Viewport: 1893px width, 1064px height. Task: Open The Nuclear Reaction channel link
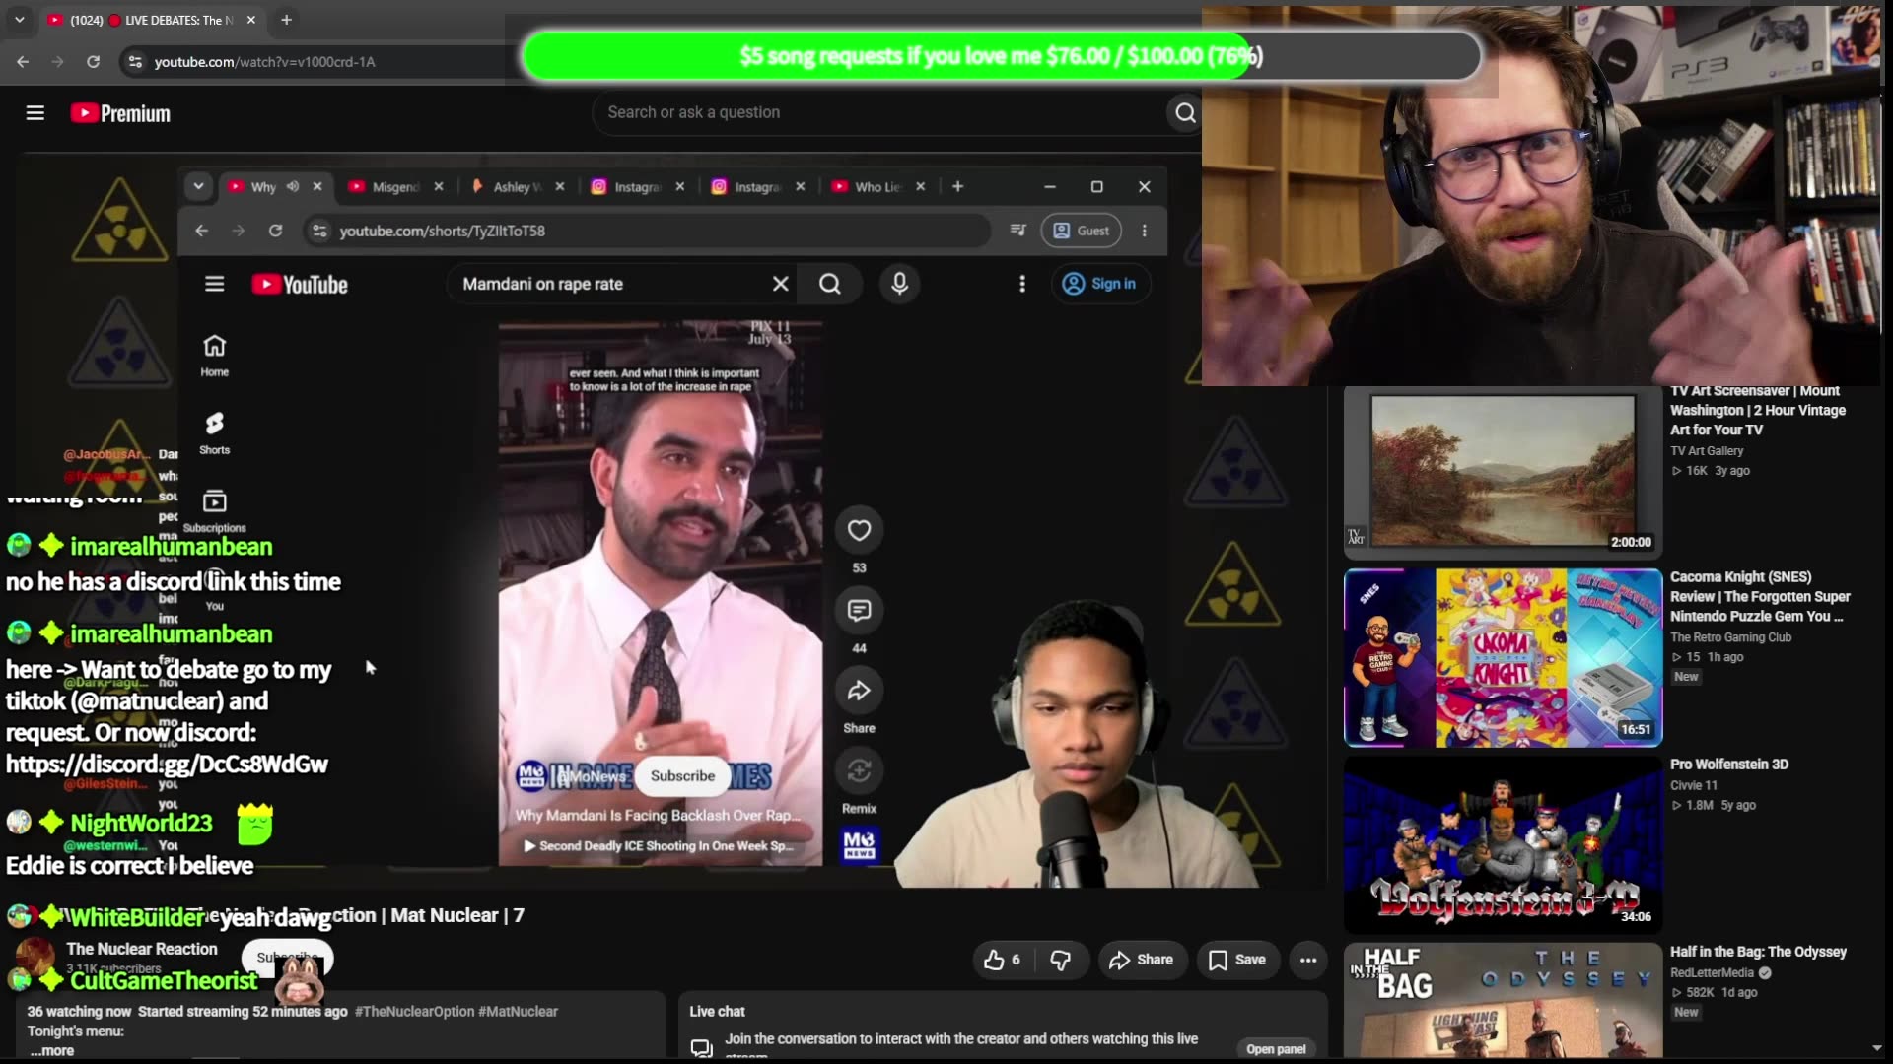coord(142,949)
